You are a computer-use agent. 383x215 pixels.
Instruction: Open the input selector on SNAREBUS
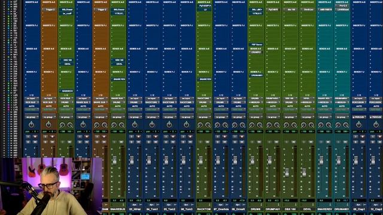coord(118,99)
